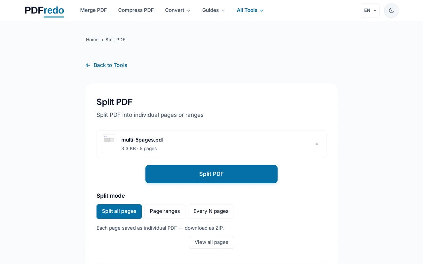Remove multi-5pages.pdf with the × icon
The image size is (423, 264).
tap(316, 144)
